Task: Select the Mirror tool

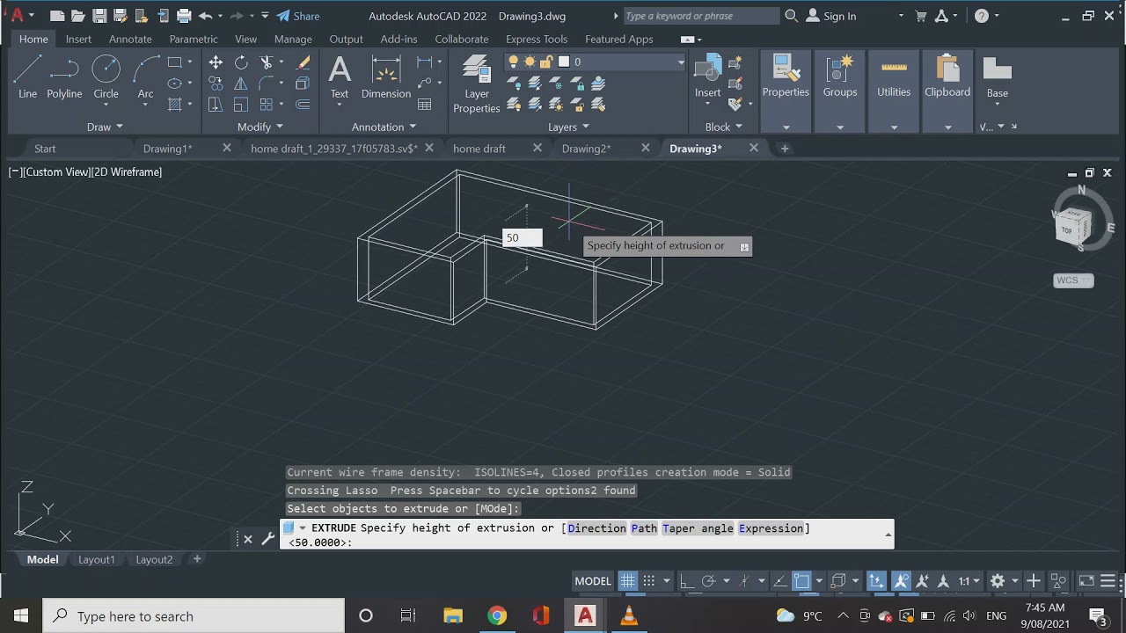Action: pos(241,84)
